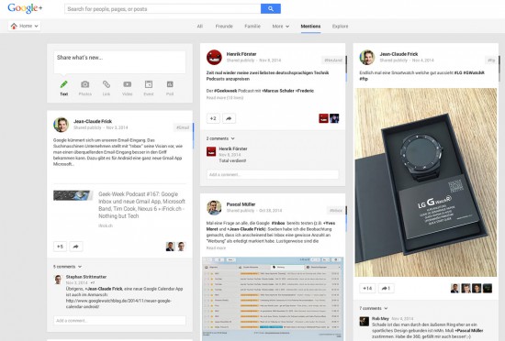The width and height of the screenshot is (505, 341).
Task: Choose the Link attachment icon
Action: pos(107,84)
